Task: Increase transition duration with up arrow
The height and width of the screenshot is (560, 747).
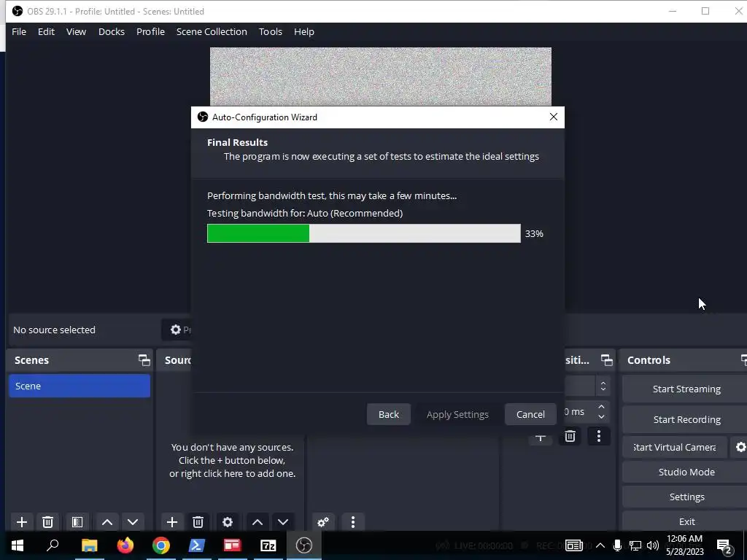Action: click(x=602, y=407)
